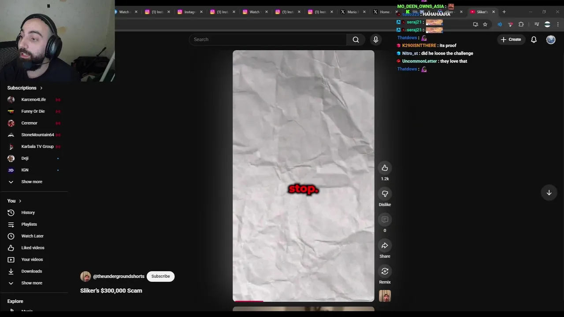This screenshot has height=317, width=564.
Task: Focus the YouTube Search field
Action: tap(268, 40)
